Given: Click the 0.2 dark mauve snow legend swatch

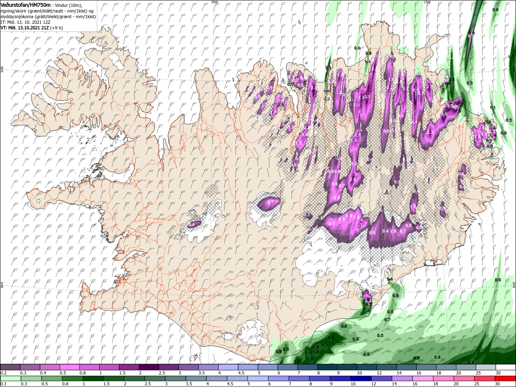Looking at the screenshot, I should 10,367.
